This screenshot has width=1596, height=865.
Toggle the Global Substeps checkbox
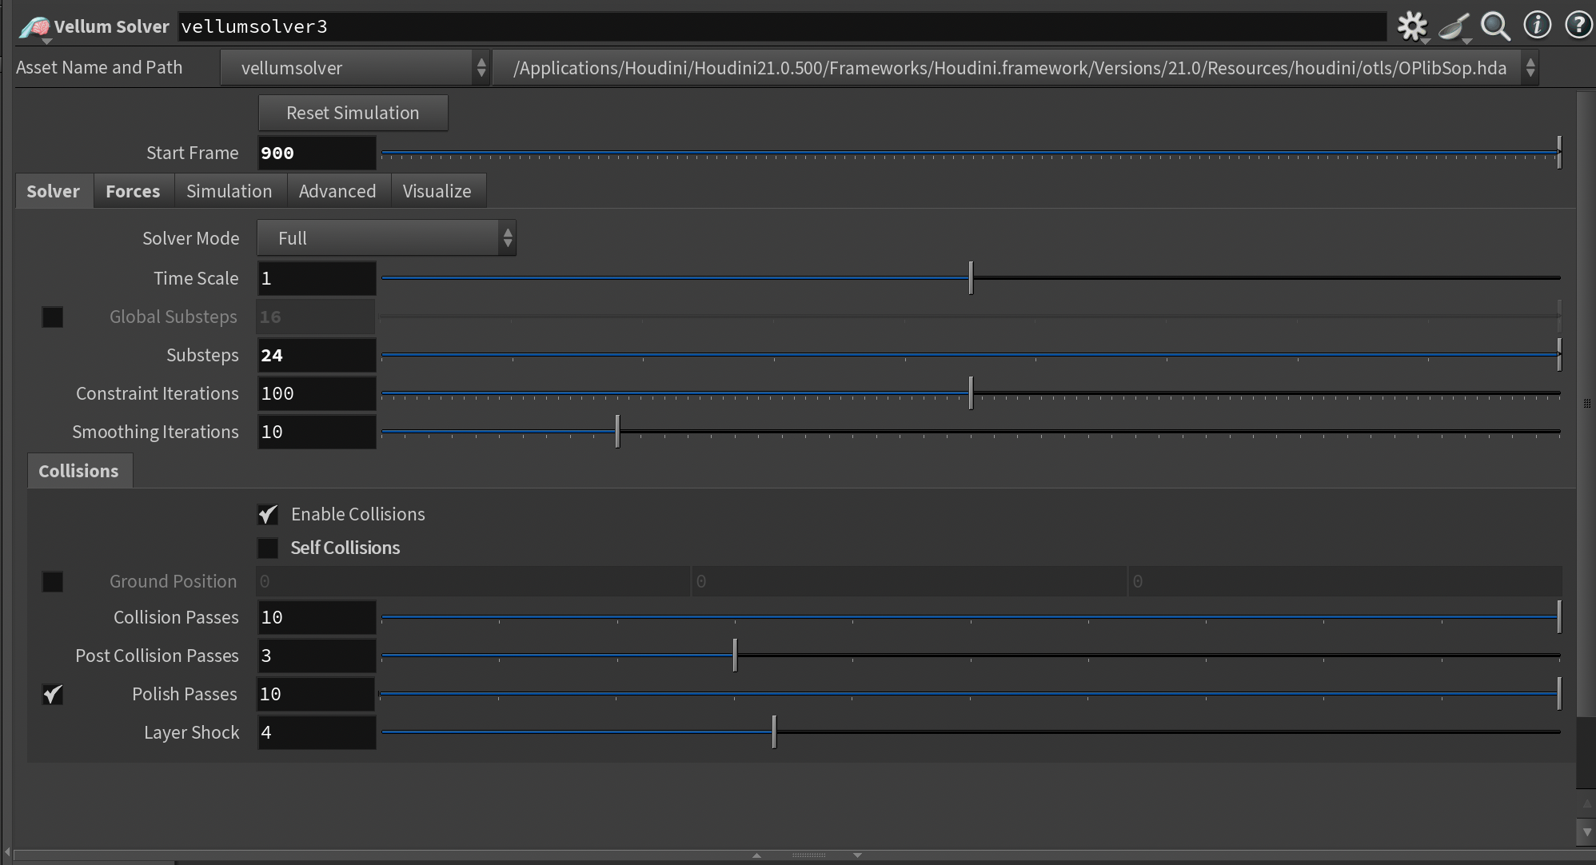pos(53,317)
